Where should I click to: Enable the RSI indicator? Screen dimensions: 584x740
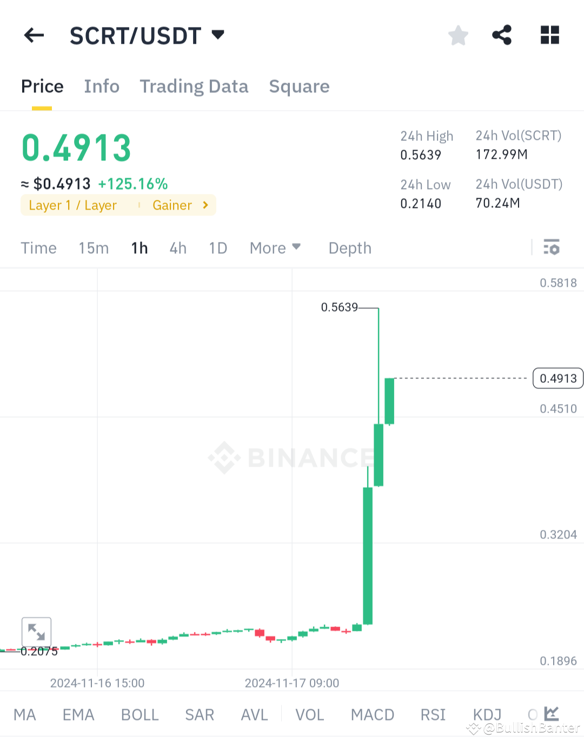click(432, 714)
